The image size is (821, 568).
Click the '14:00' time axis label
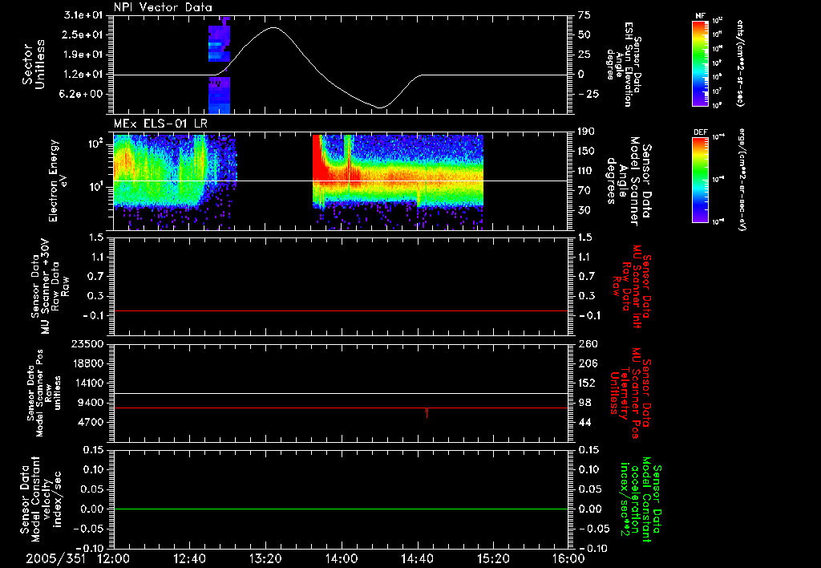pyautogui.click(x=342, y=558)
